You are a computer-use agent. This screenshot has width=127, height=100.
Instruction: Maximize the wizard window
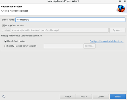[x=120, y=1]
